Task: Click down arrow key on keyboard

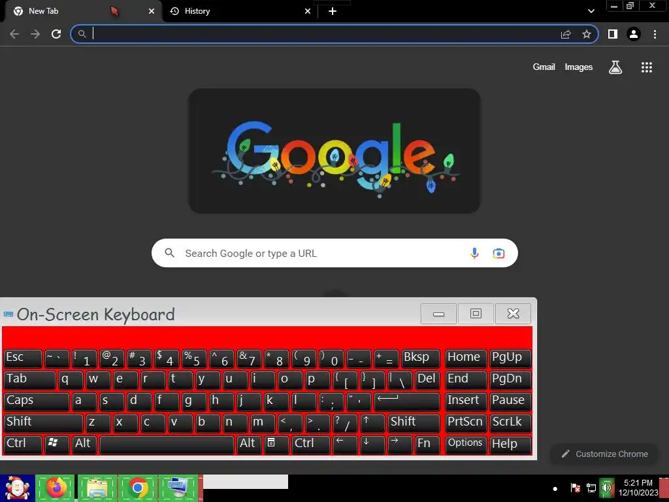Action: tap(372, 444)
